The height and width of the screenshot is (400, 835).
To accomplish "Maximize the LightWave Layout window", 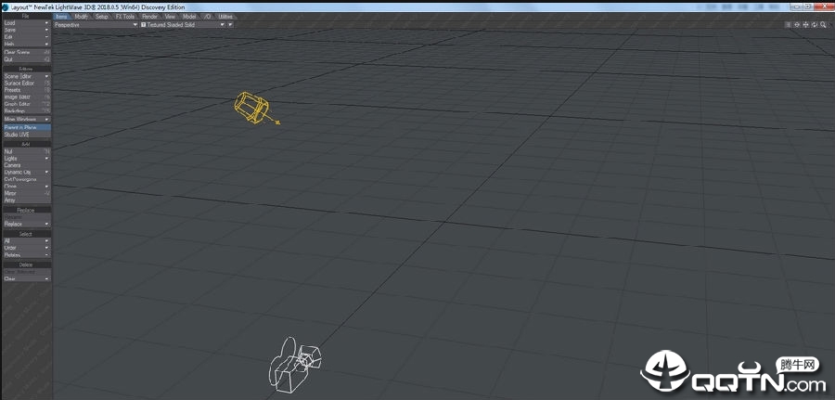I will pyautogui.click(x=808, y=6).
